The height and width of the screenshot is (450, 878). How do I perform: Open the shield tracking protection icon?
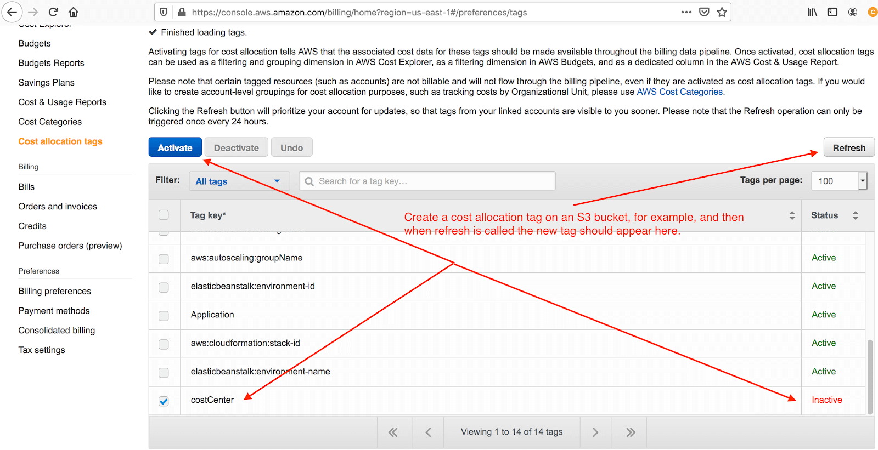164,12
